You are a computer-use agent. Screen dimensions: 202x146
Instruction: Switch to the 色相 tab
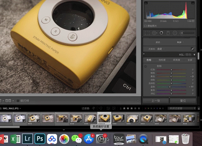click(x=149, y=60)
